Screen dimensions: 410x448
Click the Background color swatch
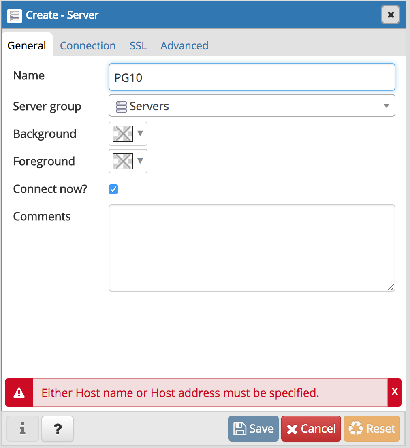(123, 134)
